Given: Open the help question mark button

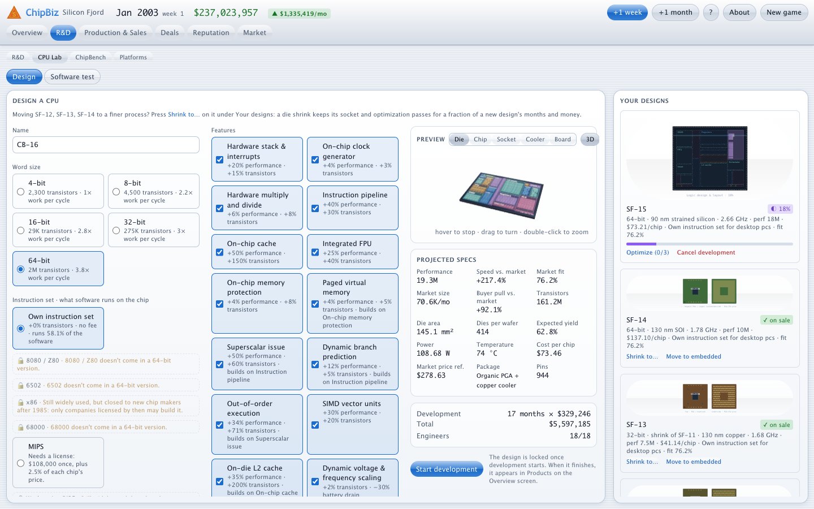Looking at the screenshot, I should pyautogui.click(x=711, y=12).
